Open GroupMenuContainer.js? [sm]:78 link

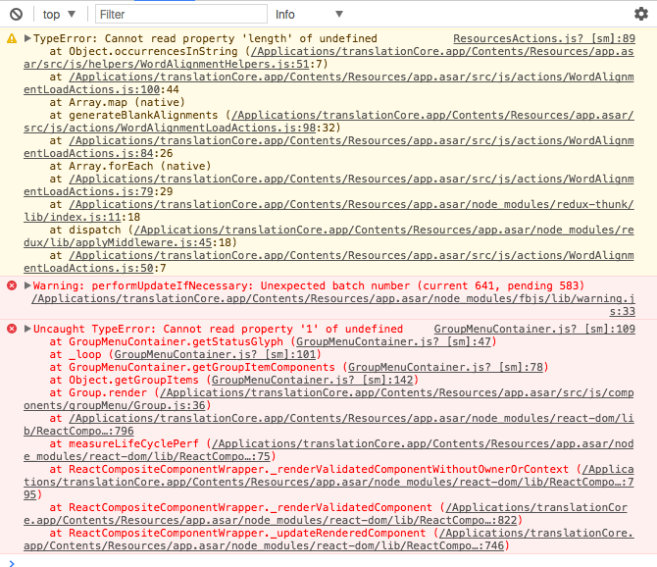point(445,368)
